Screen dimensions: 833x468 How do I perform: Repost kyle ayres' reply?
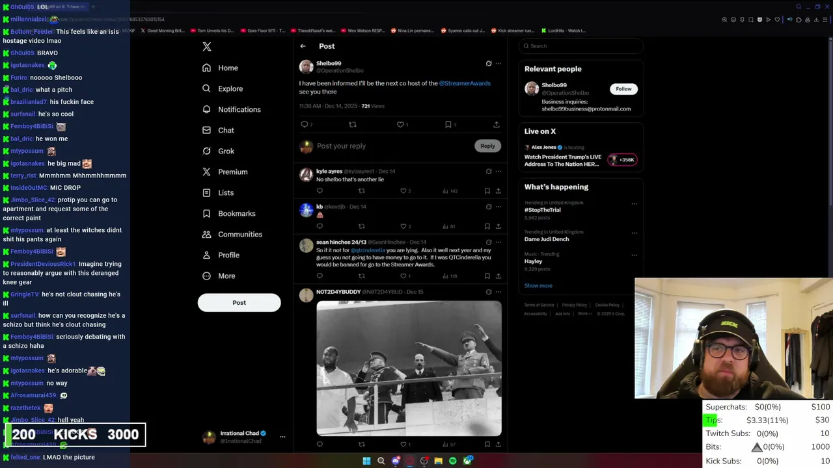[361, 191]
